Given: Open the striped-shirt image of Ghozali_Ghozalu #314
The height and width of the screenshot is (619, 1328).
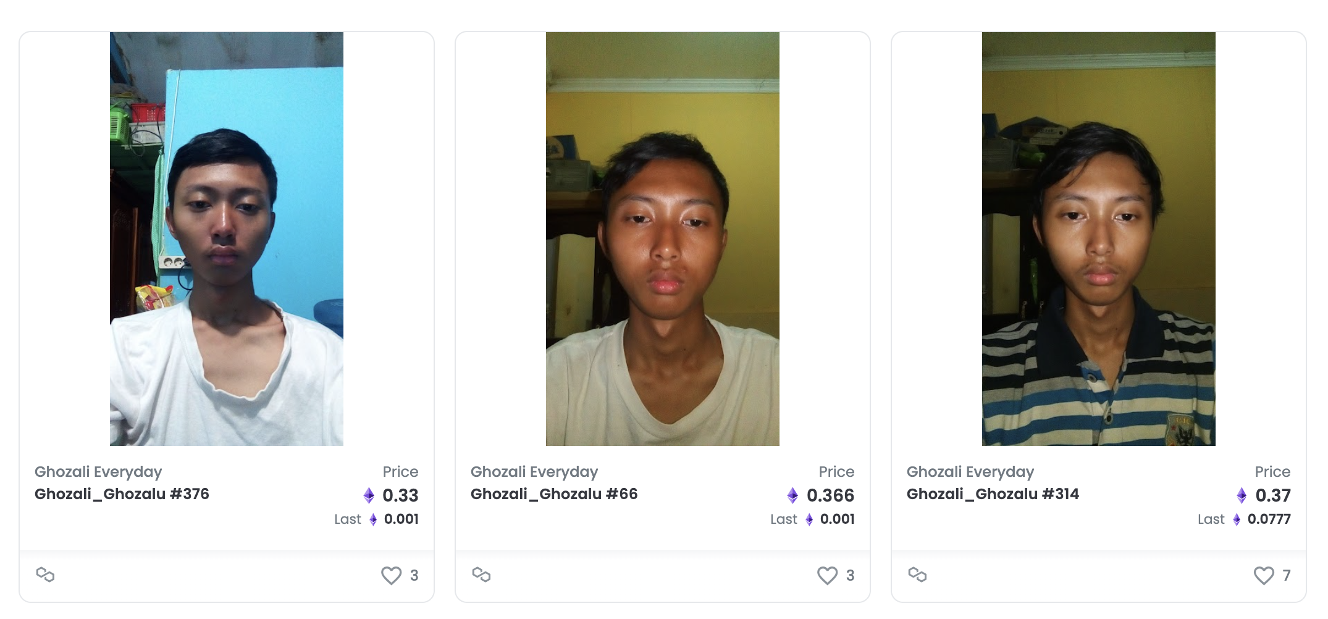Looking at the screenshot, I should [x=1099, y=239].
